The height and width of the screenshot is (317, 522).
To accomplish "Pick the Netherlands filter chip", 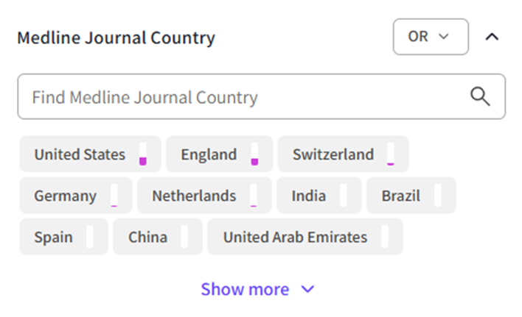I will click(x=194, y=196).
